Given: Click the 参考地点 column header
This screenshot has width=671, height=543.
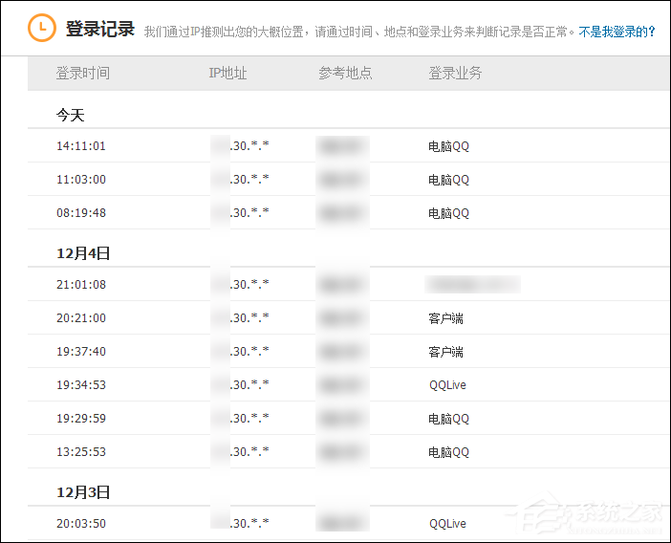Looking at the screenshot, I should (x=345, y=73).
